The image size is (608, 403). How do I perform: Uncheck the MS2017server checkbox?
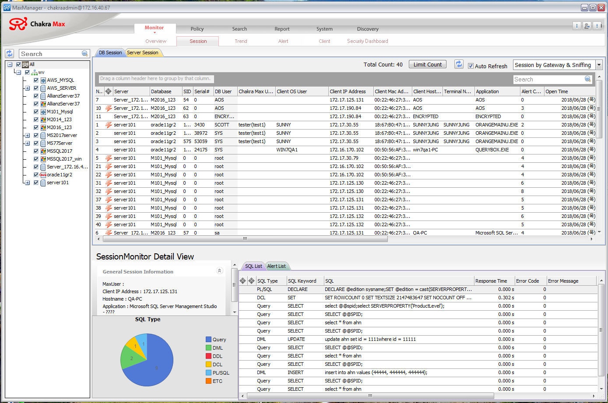point(36,135)
